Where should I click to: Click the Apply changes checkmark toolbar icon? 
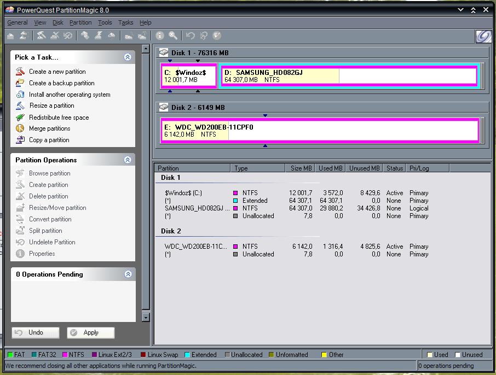[x=217, y=36]
